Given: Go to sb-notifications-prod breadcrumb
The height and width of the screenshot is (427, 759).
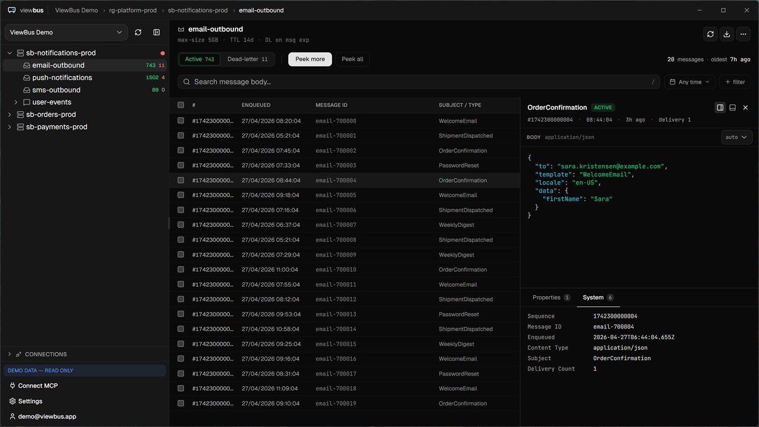Looking at the screenshot, I should (198, 10).
